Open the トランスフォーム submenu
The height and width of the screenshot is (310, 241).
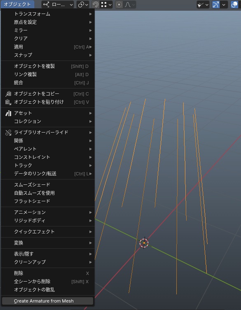(x=48, y=14)
